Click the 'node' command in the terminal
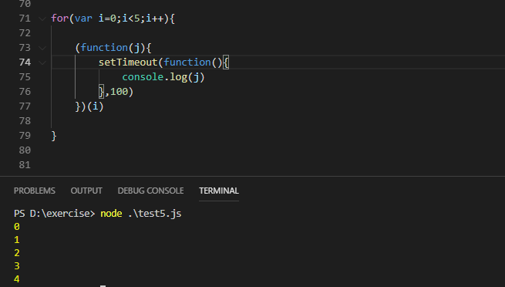The width and height of the screenshot is (505, 287). 111,214
